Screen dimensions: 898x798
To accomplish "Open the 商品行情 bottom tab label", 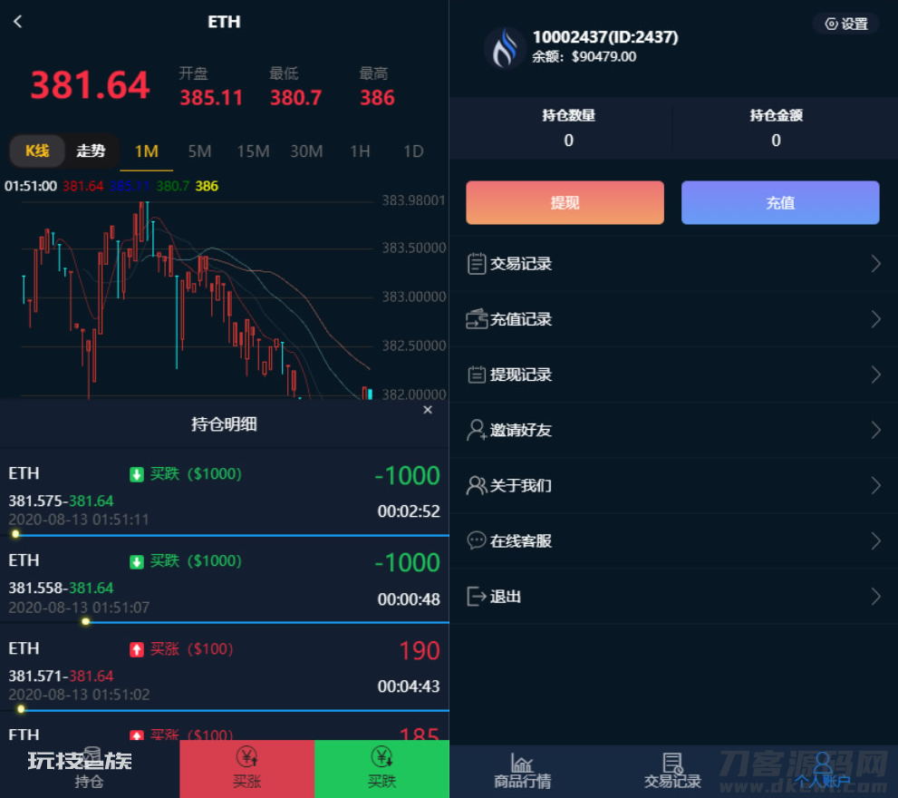I will click(522, 781).
